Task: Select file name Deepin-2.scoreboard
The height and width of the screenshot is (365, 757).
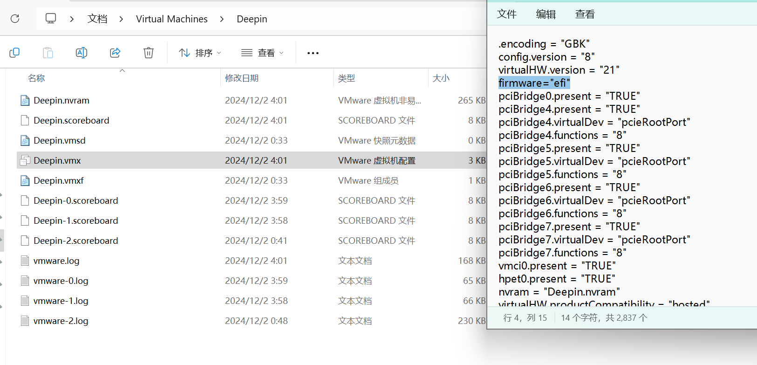Action: pos(76,241)
